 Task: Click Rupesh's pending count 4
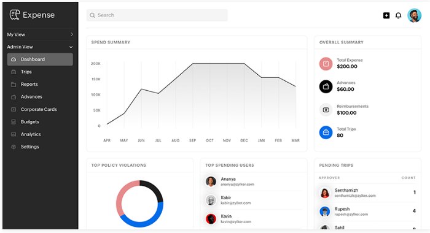tap(414, 211)
